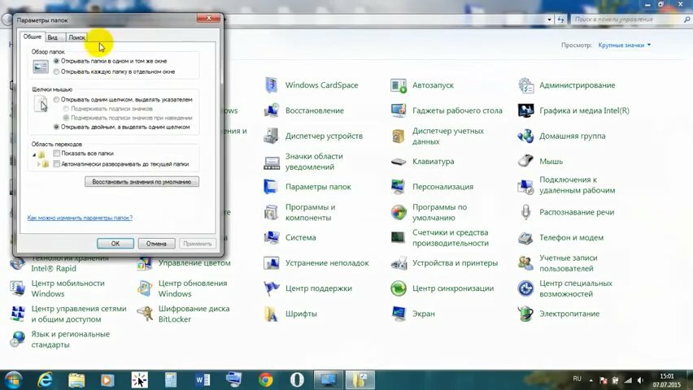Open Телефон и модем item
The height and width of the screenshot is (390, 693).
click(x=571, y=237)
